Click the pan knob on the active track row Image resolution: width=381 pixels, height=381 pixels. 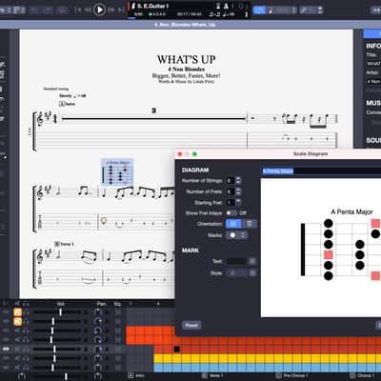[x=98, y=349]
